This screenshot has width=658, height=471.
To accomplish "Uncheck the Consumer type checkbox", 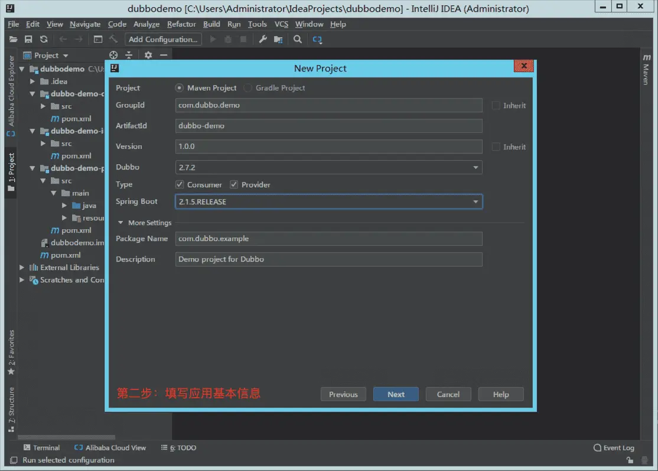I will (180, 184).
